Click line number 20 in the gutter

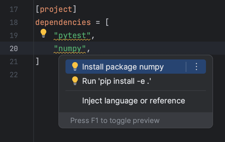tap(14, 48)
